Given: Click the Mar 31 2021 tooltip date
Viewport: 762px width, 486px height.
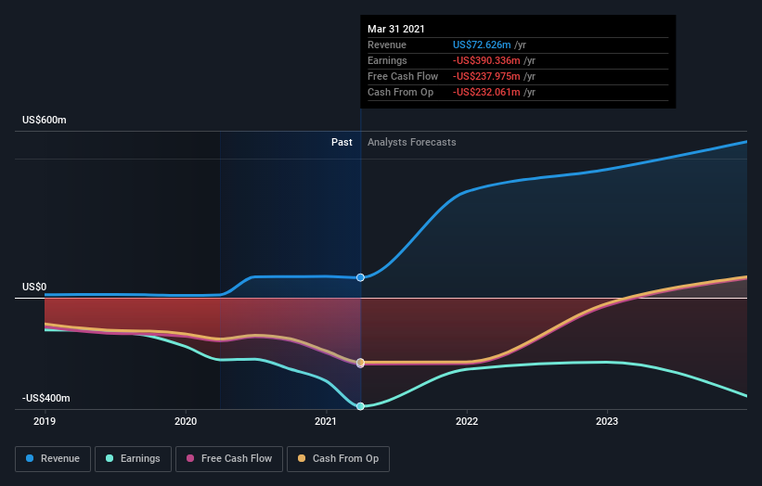Looking at the screenshot, I should tap(396, 29).
